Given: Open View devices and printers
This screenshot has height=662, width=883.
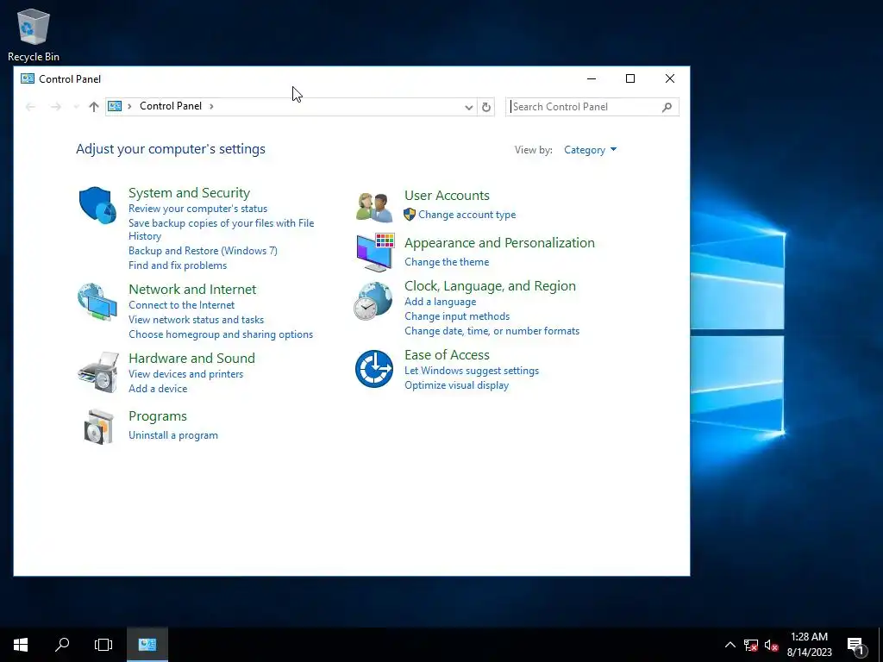Looking at the screenshot, I should click(x=186, y=374).
